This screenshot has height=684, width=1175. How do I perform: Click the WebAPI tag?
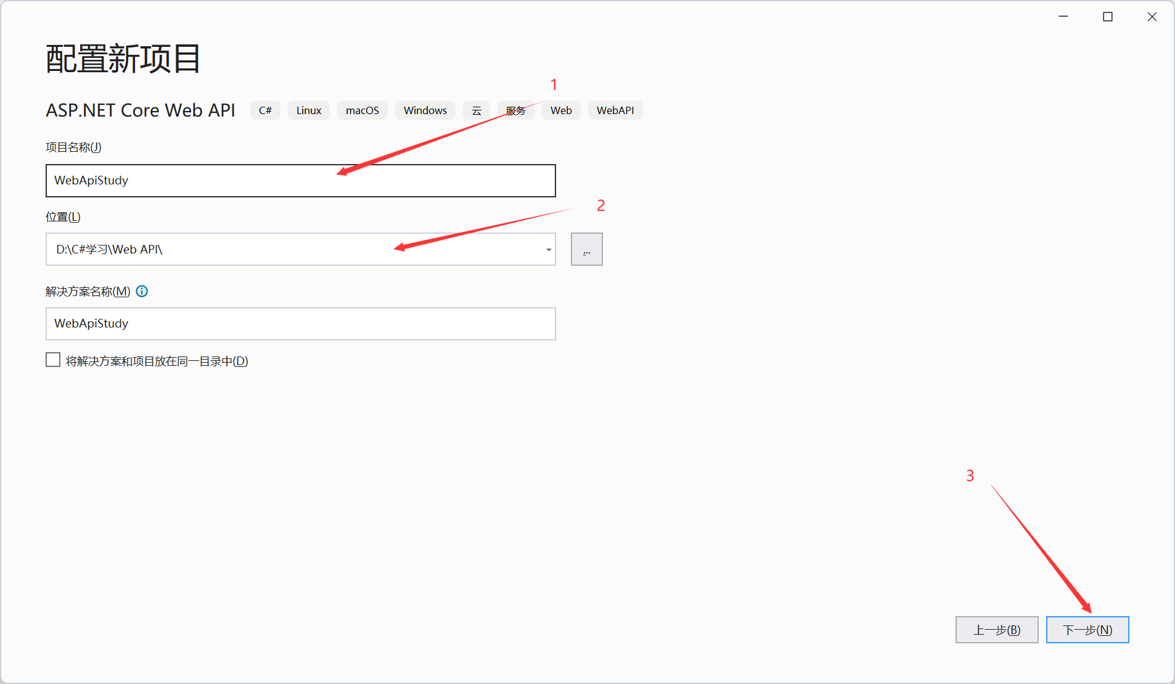[x=615, y=110]
